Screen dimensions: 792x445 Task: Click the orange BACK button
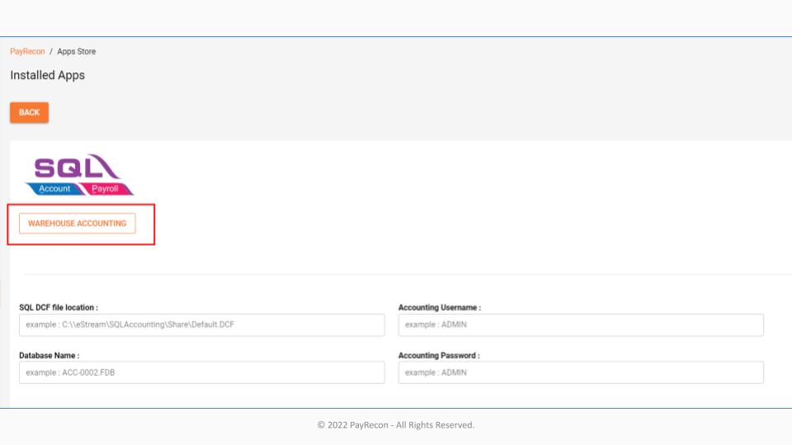coord(30,113)
